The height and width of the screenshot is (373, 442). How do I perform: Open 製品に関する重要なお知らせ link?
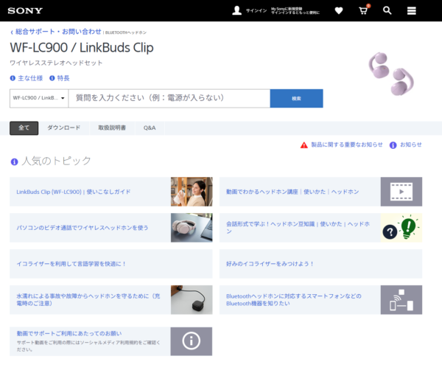point(347,144)
